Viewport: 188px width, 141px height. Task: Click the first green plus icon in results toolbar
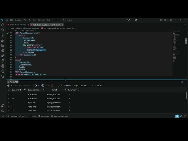(x=46, y=85)
